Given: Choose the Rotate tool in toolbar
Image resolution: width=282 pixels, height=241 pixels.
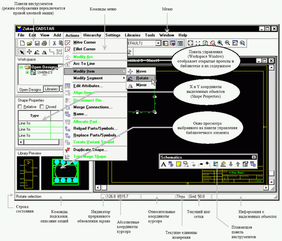Looking at the screenshot, I should [x=37, y=52].
